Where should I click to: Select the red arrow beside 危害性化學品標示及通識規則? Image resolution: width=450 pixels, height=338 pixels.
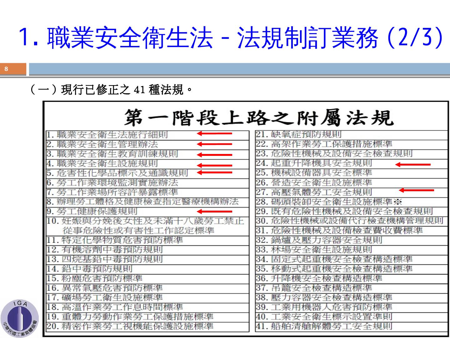pyautogui.click(x=214, y=172)
